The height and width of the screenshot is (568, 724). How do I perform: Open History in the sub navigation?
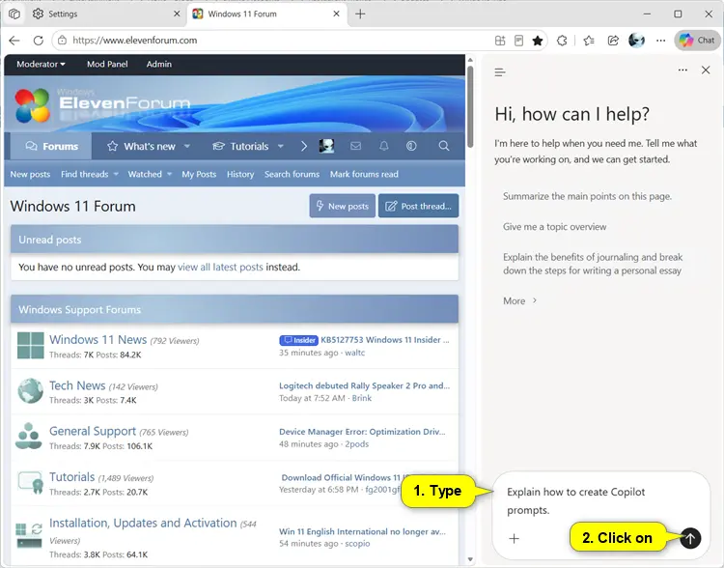[x=240, y=174]
